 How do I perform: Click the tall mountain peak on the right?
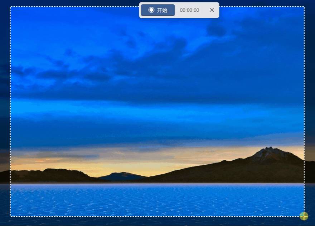[269, 152]
